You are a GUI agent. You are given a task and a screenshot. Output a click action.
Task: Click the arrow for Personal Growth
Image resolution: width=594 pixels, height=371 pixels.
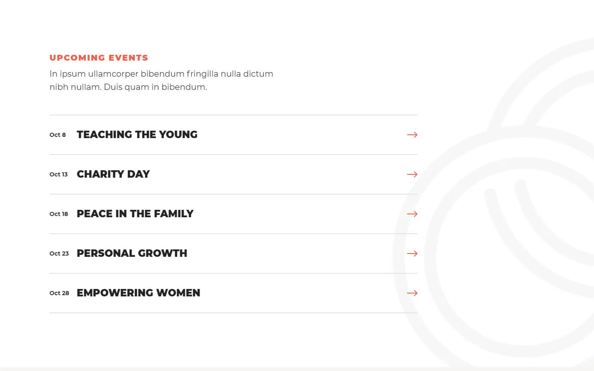point(412,254)
